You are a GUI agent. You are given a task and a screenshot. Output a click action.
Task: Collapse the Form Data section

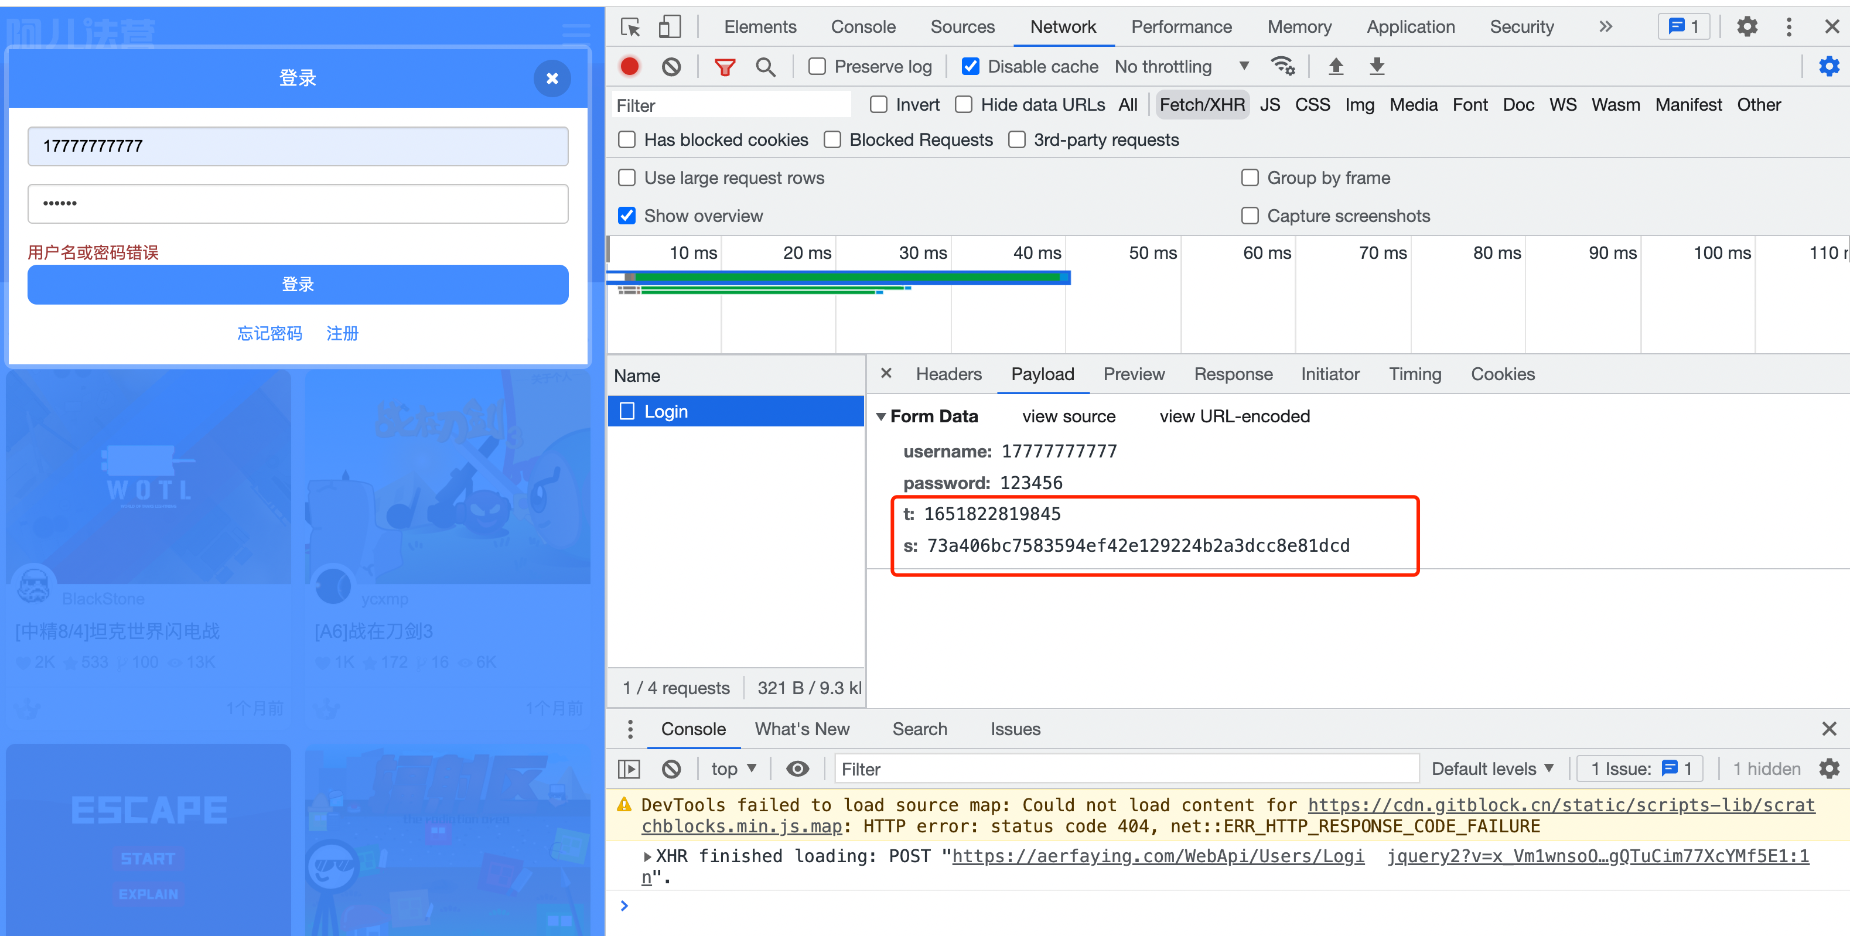pyautogui.click(x=881, y=416)
